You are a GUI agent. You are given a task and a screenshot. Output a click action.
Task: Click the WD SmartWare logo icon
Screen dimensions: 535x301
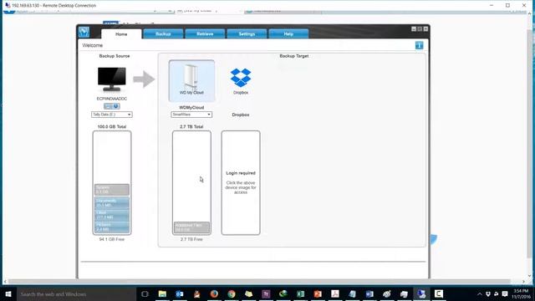tap(84, 32)
